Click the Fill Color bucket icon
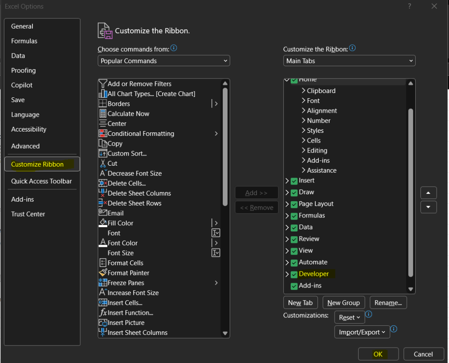The image size is (449, 363). (x=103, y=223)
